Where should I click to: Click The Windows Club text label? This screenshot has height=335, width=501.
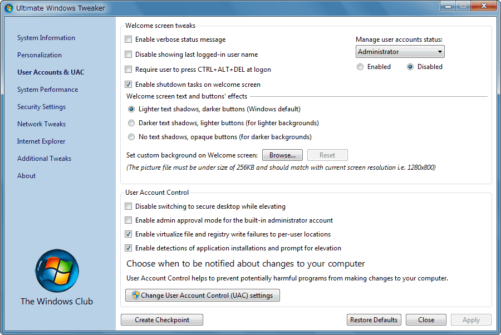point(57,301)
